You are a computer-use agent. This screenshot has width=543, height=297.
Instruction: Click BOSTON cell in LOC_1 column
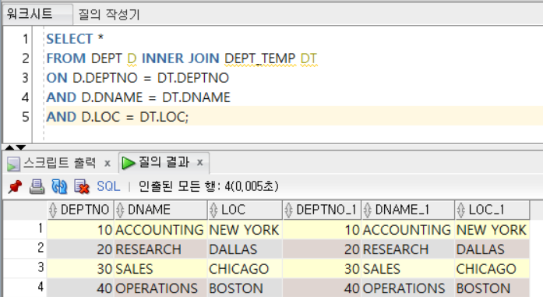coord(492,288)
